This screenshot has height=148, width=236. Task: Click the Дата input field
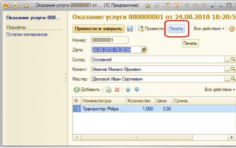coord(116,50)
